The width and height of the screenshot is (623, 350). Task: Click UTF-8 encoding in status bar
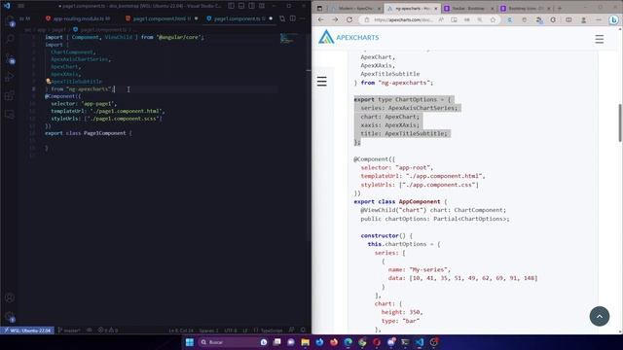point(231,331)
